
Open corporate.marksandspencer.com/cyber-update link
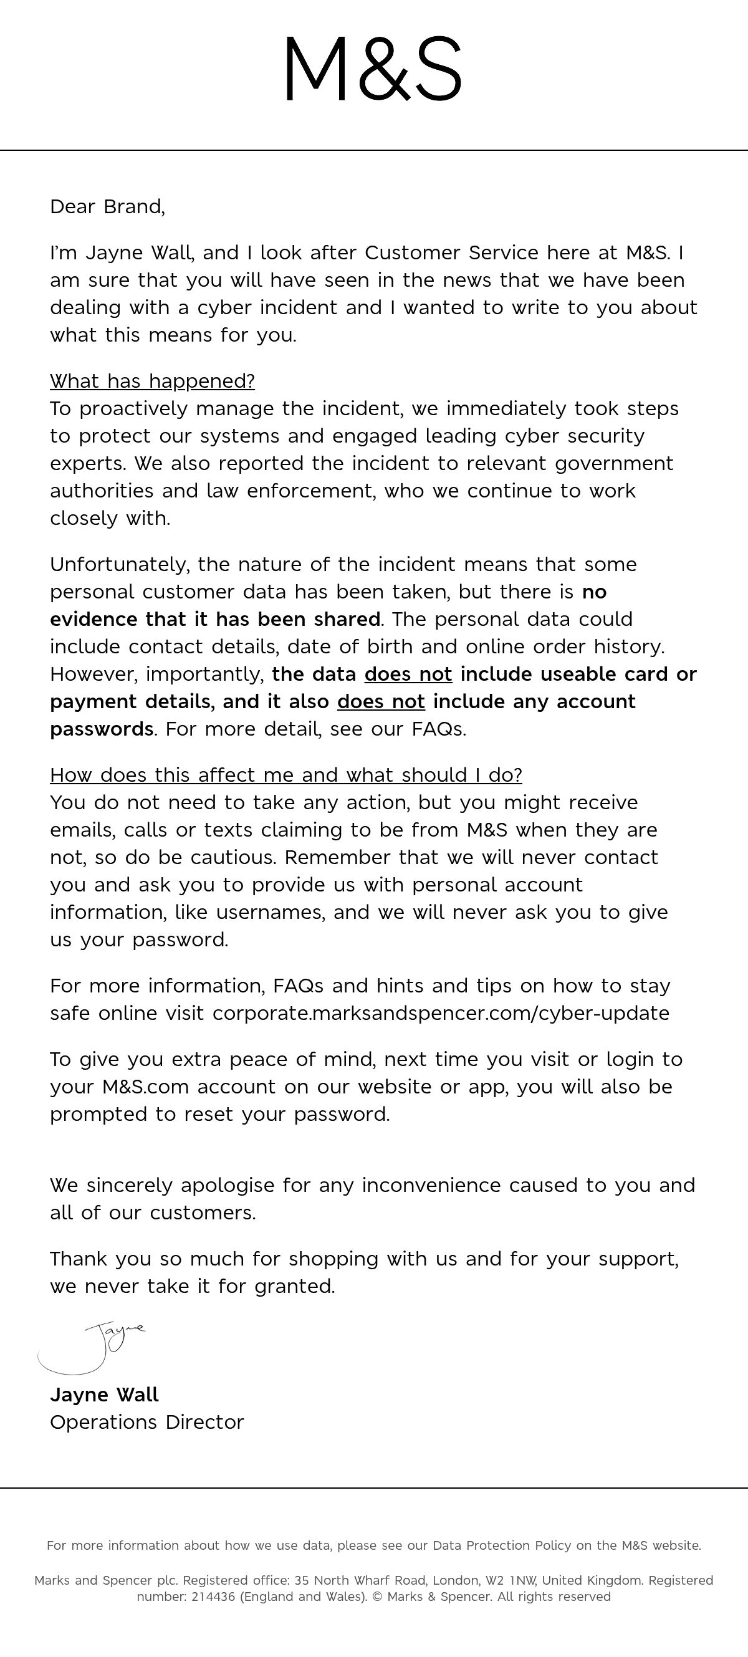[x=441, y=1013]
